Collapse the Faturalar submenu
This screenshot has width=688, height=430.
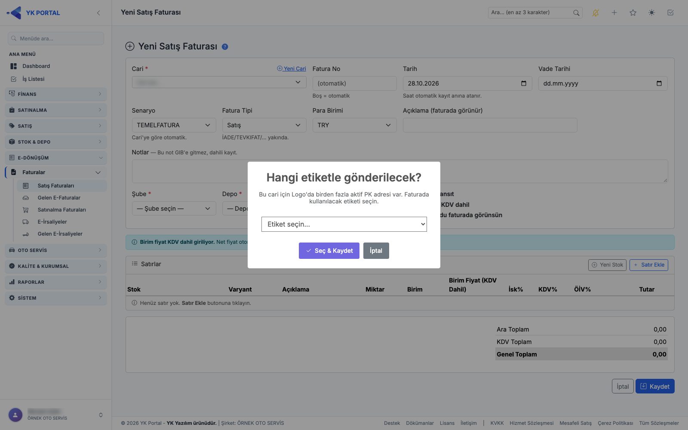[98, 172]
